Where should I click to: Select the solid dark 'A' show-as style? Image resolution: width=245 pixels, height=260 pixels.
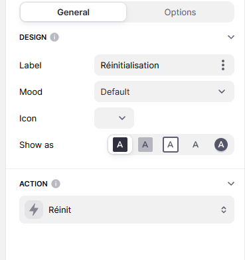click(120, 145)
